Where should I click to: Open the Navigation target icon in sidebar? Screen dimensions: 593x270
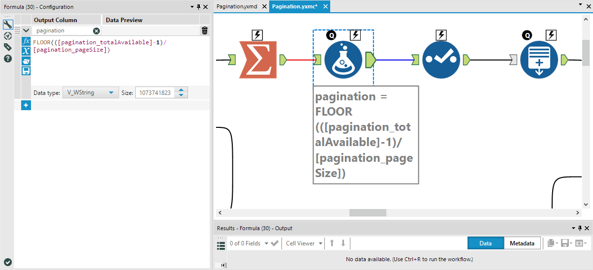click(8, 36)
